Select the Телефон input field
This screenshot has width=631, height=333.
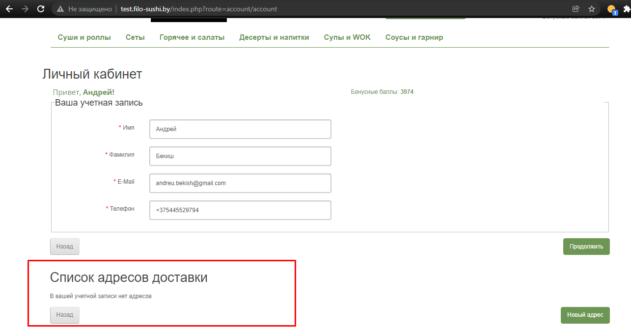pyautogui.click(x=240, y=210)
